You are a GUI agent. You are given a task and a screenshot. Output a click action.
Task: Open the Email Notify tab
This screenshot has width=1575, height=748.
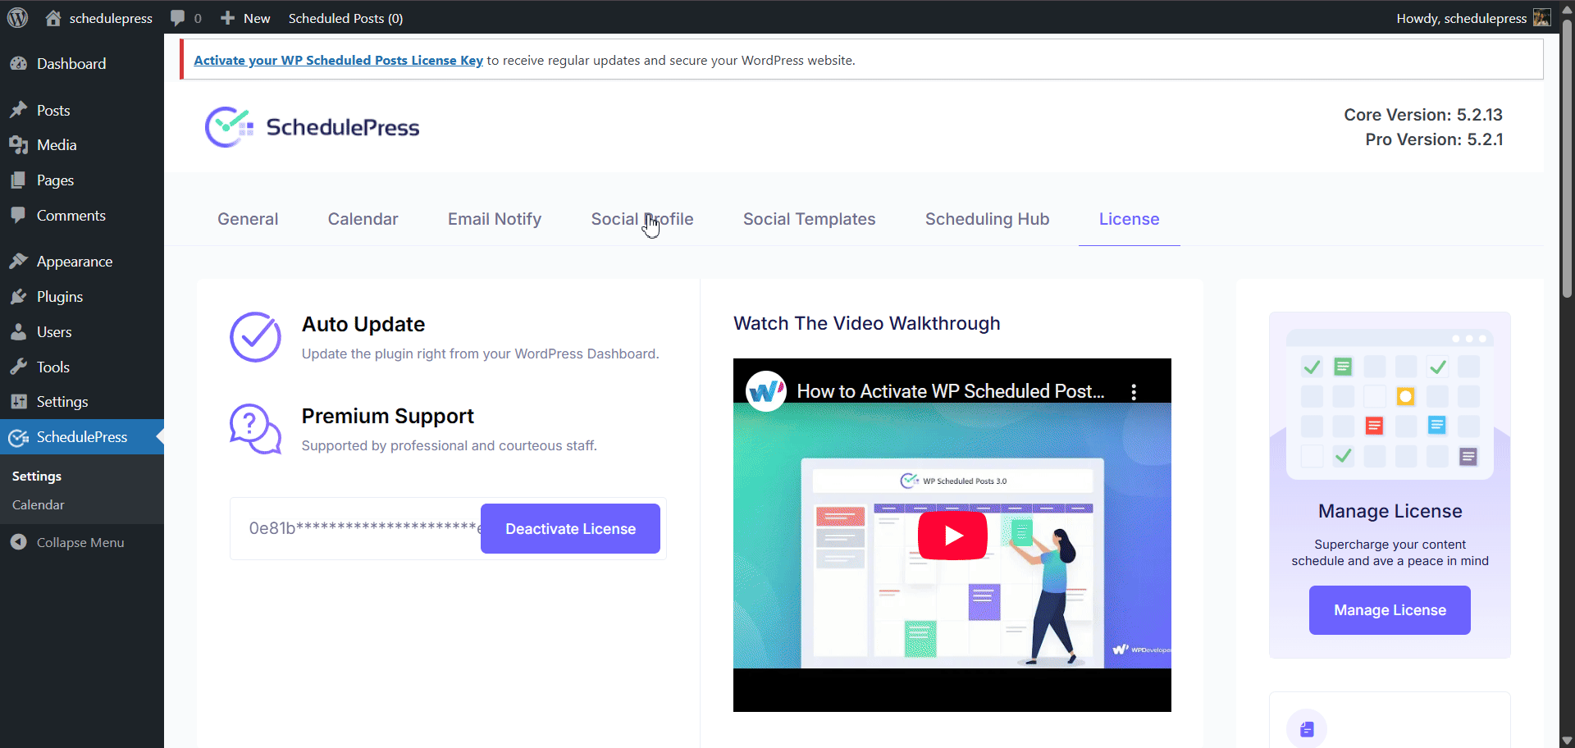[494, 219]
